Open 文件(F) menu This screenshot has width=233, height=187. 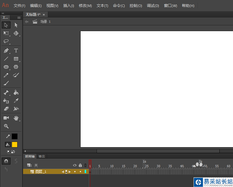[20, 6]
